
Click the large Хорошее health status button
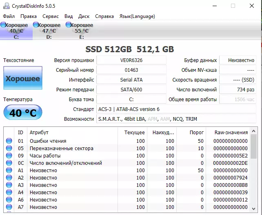coord(23,78)
